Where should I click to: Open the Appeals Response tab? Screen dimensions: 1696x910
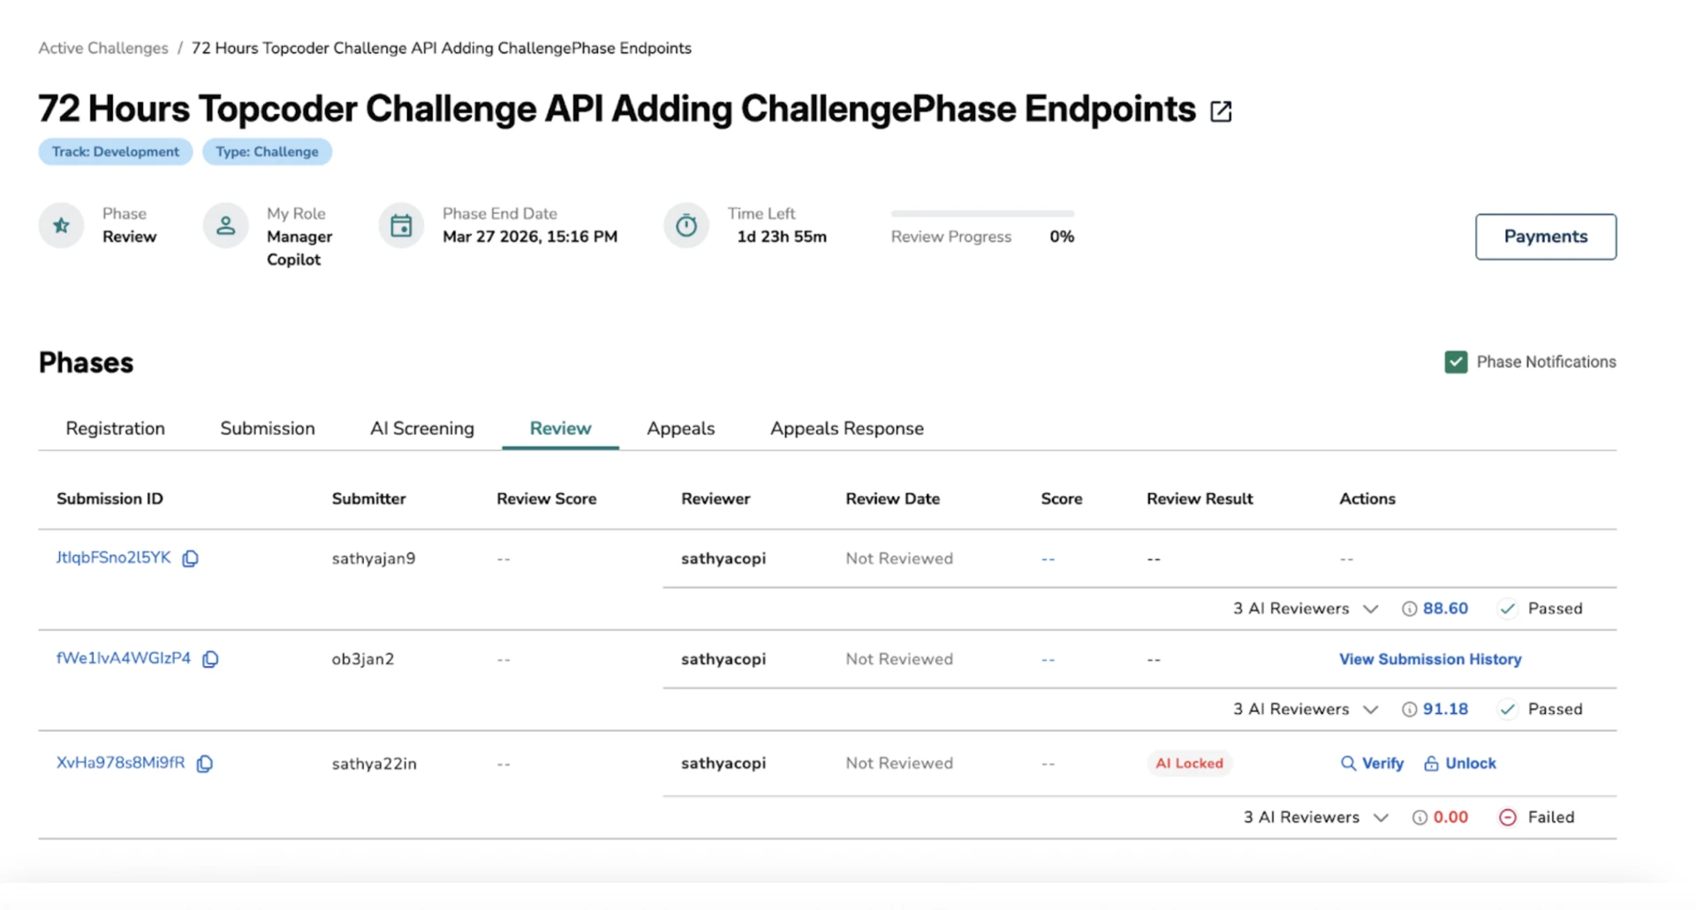(846, 428)
